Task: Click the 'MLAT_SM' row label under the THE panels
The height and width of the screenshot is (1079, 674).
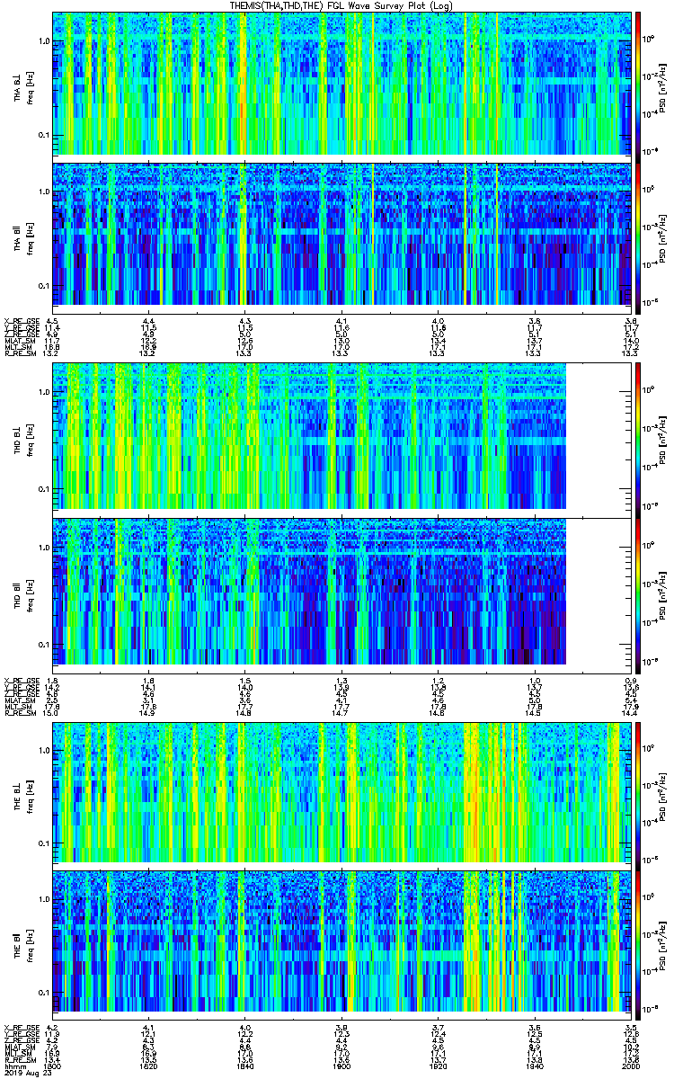Action: click(x=19, y=1047)
